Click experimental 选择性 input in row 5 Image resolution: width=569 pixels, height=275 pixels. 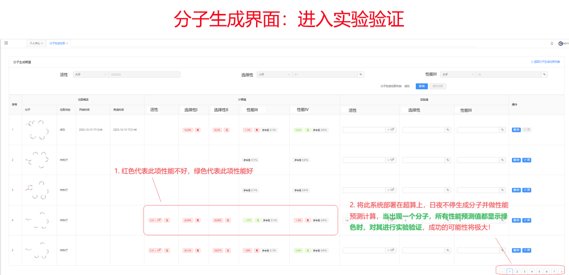(x=423, y=250)
